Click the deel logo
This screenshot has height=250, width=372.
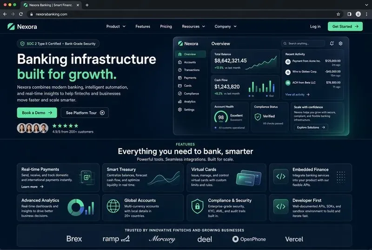205,239
